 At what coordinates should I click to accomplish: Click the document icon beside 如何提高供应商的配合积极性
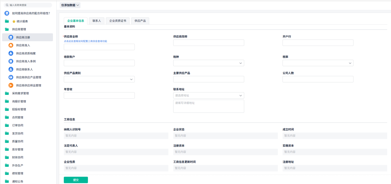pyautogui.click(x=7, y=13)
